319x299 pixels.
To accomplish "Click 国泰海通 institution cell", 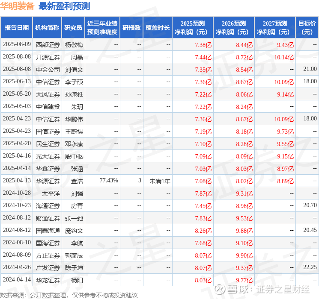I will pyautogui.click(x=48, y=231).
